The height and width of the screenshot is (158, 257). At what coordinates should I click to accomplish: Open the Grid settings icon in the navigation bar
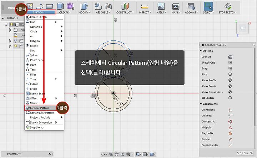click(x=145, y=154)
